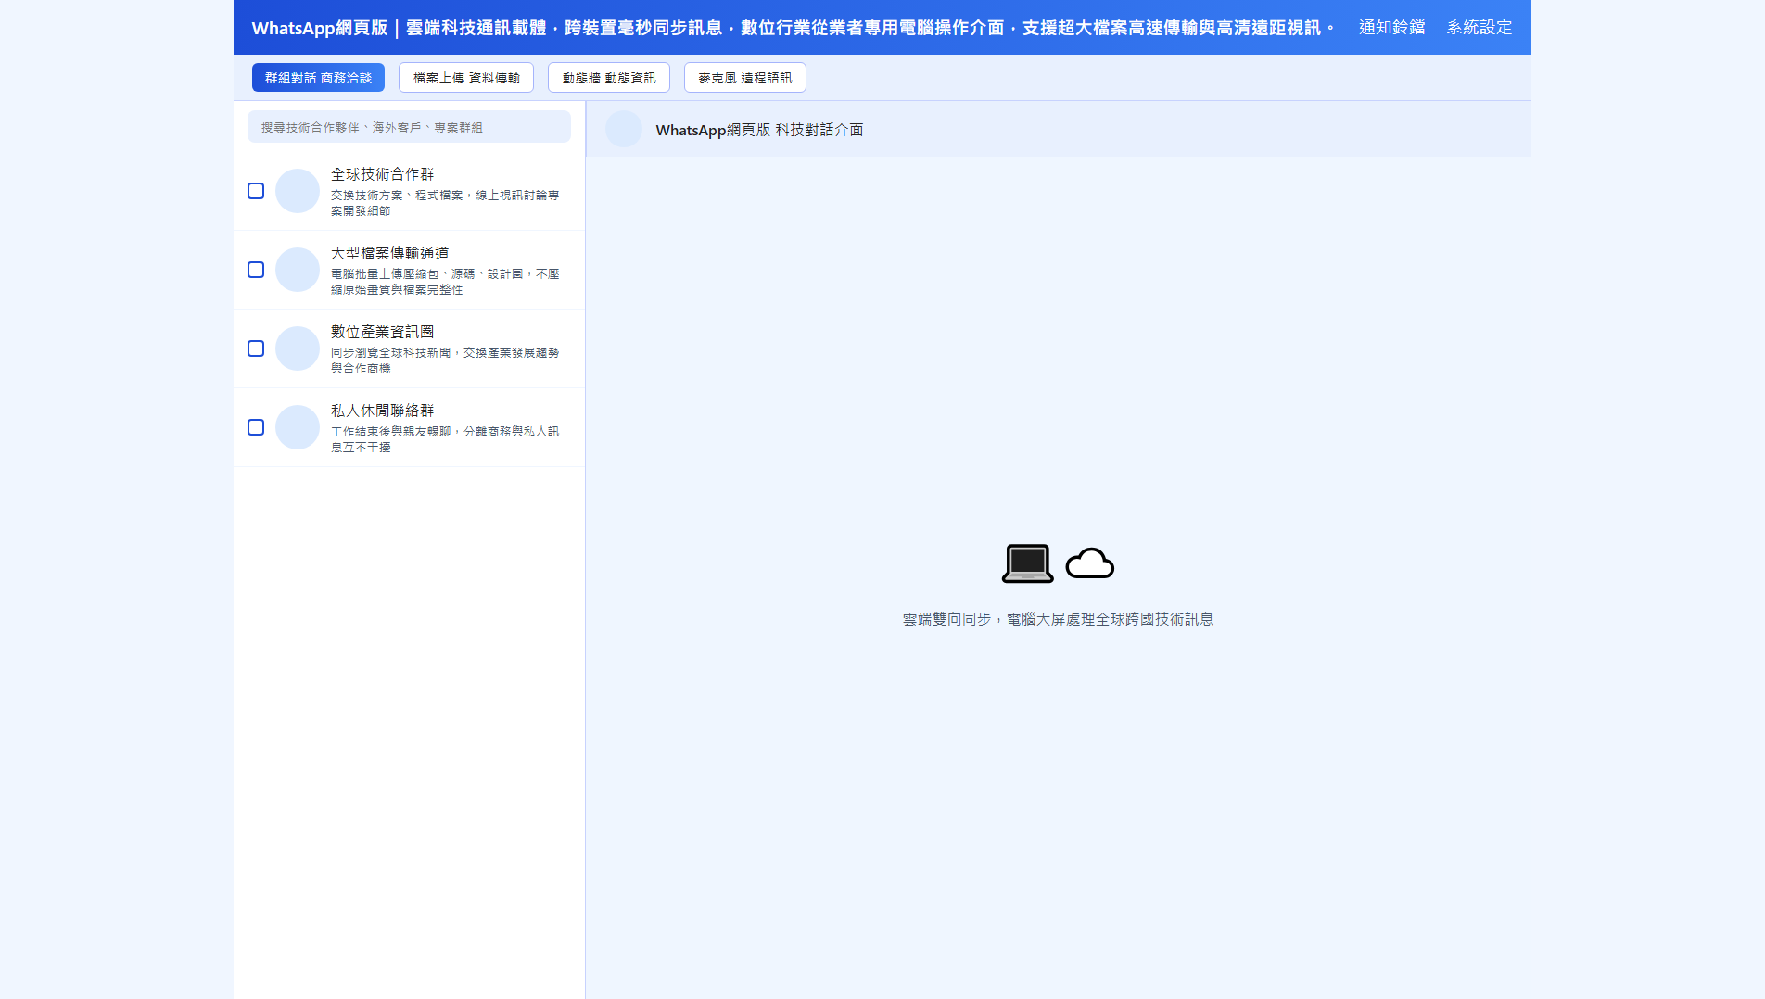The image size is (1765, 999).
Task: Enable the 數位產業資訊圈 checkbox
Action: tap(256, 348)
